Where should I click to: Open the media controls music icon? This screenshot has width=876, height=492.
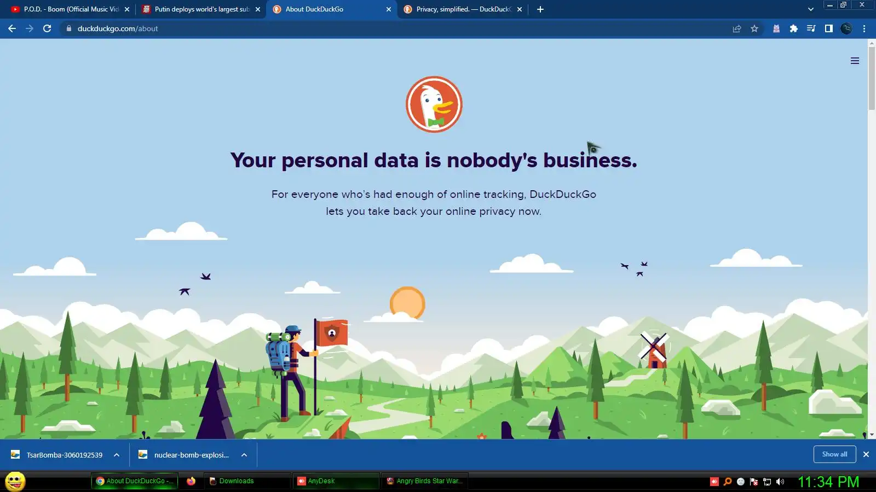(811, 28)
